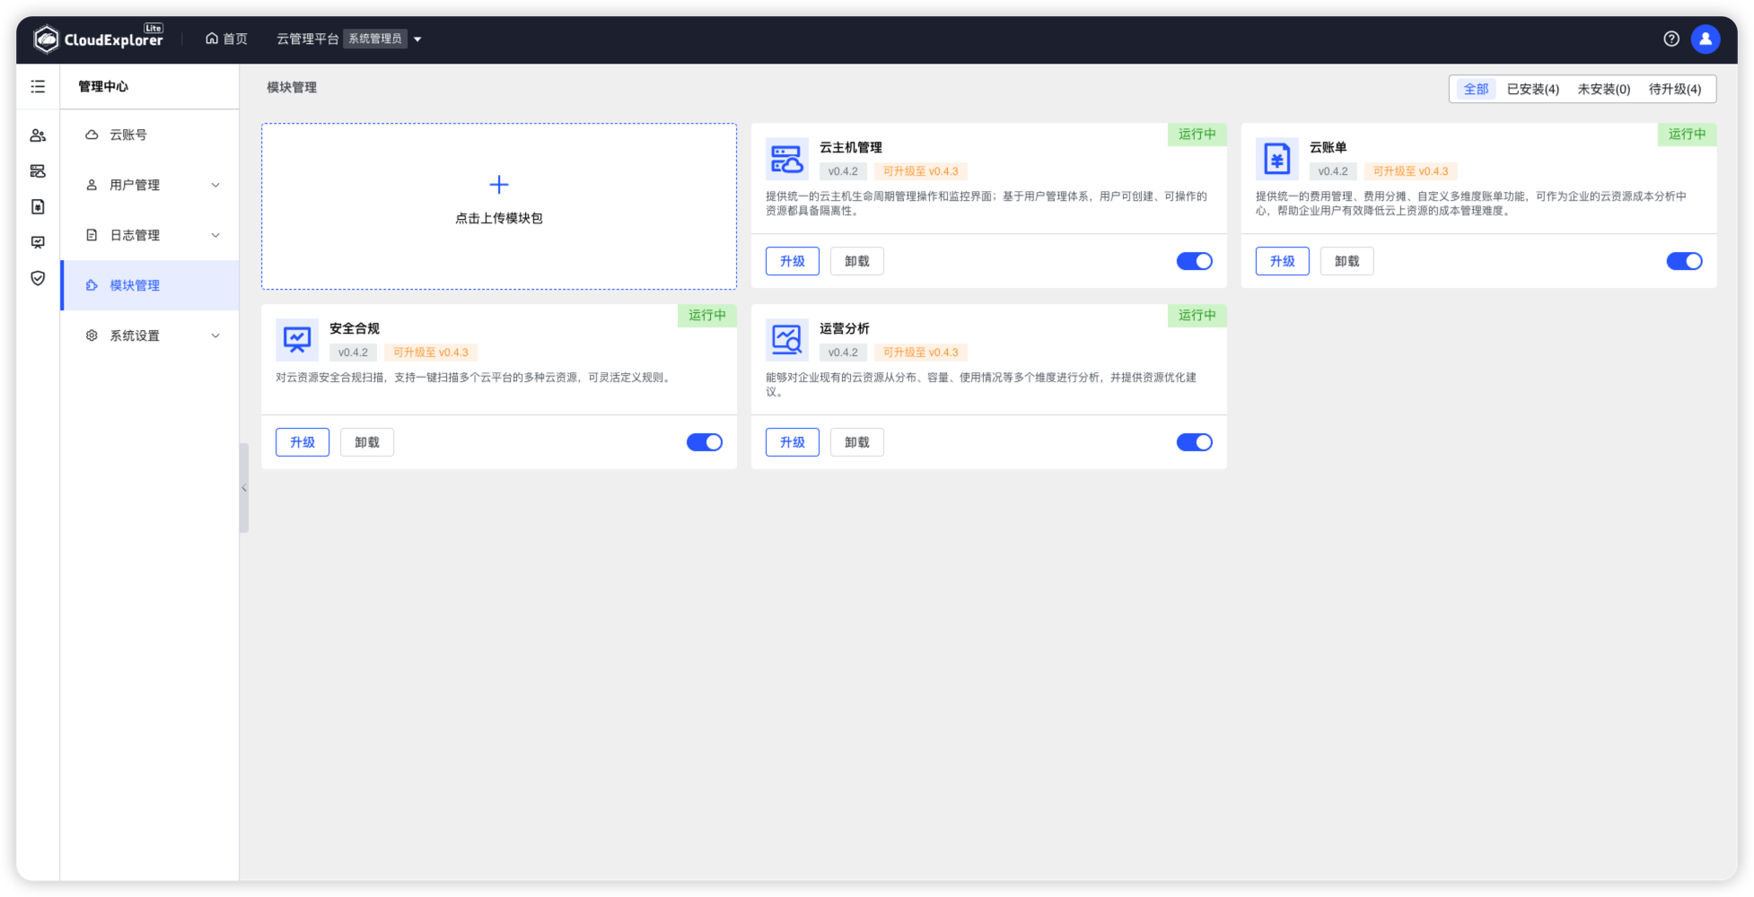Open the analysis chart icon in sidebar
1754x897 pixels.
[x=37, y=242]
